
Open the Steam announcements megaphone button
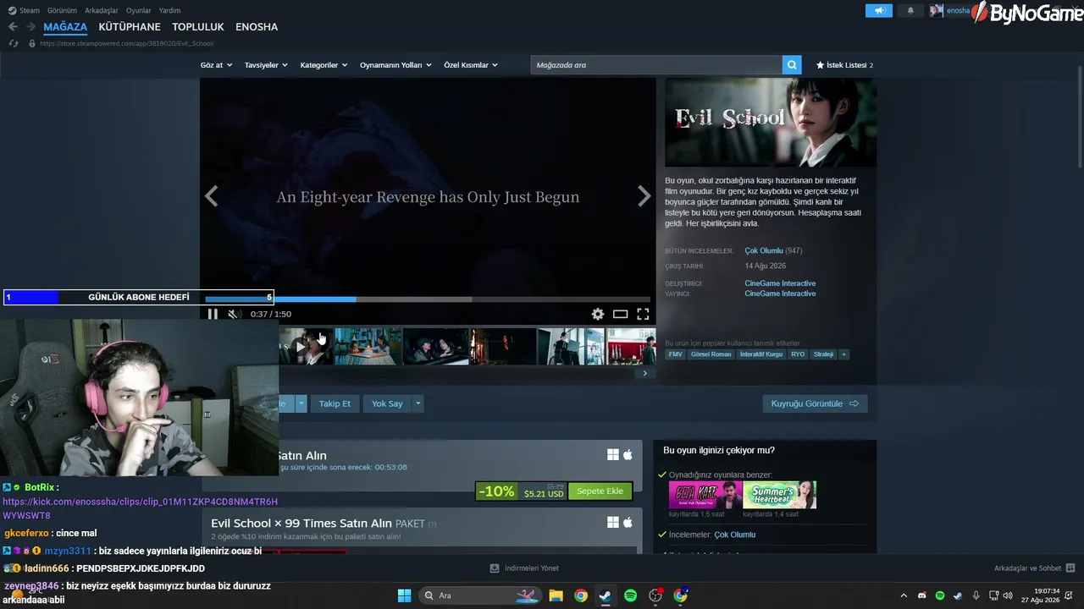879,11
